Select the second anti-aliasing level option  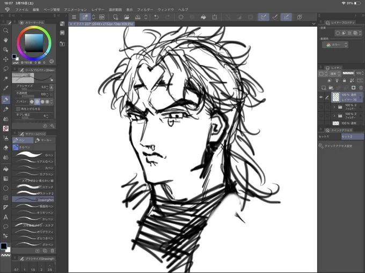37,102
